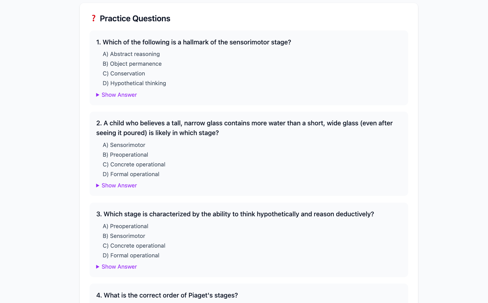The width and height of the screenshot is (488, 303).
Task: Select option B) Object permanence
Action: point(132,64)
